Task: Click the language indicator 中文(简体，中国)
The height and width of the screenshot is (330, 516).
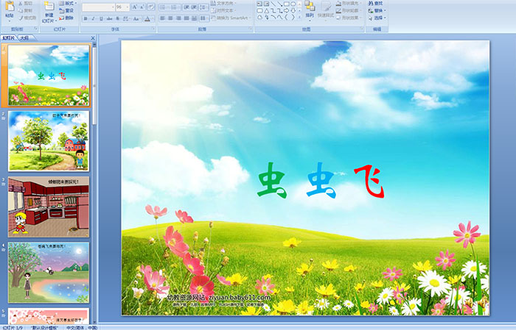Action: 82,327
